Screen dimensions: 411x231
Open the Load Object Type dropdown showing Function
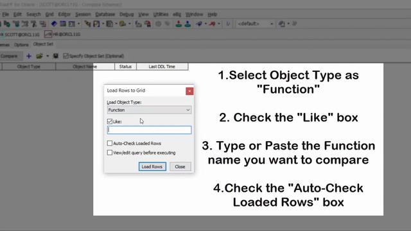[x=149, y=110]
